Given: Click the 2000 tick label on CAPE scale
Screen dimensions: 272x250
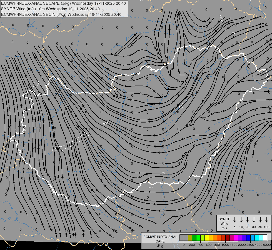Looking at the screenshot, I should pyautogui.click(x=242, y=245).
